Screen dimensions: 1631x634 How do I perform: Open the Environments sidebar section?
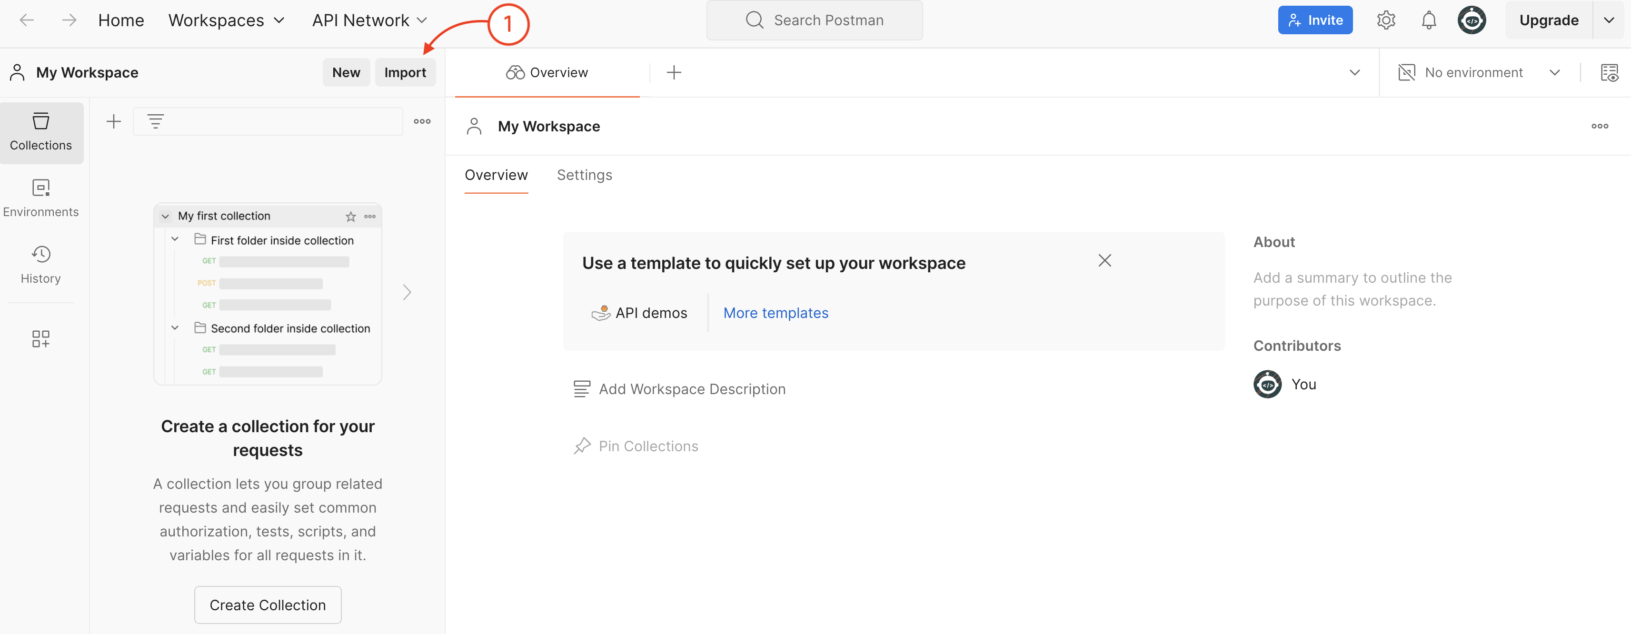(41, 198)
